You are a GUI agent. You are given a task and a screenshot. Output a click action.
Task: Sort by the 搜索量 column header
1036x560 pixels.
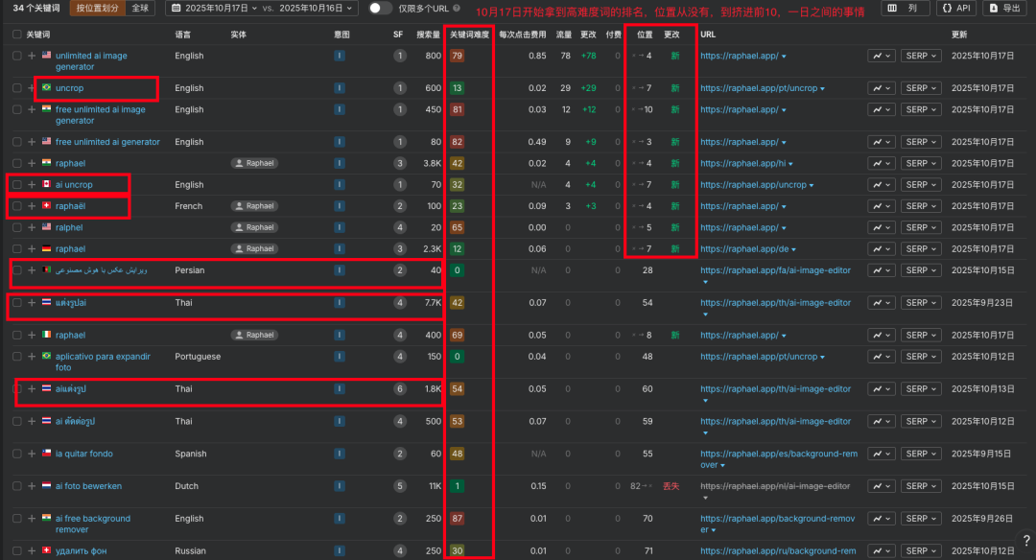click(x=428, y=35)
